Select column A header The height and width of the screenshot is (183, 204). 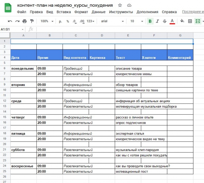click(x=24, y=35)
